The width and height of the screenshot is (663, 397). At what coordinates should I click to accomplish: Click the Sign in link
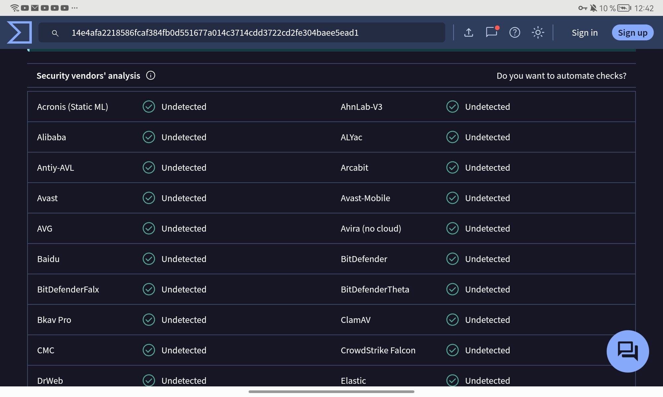click(584, 33)
